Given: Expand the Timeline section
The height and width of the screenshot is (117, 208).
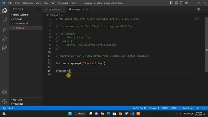Looking at the screenshot, I should pos(26,104).
